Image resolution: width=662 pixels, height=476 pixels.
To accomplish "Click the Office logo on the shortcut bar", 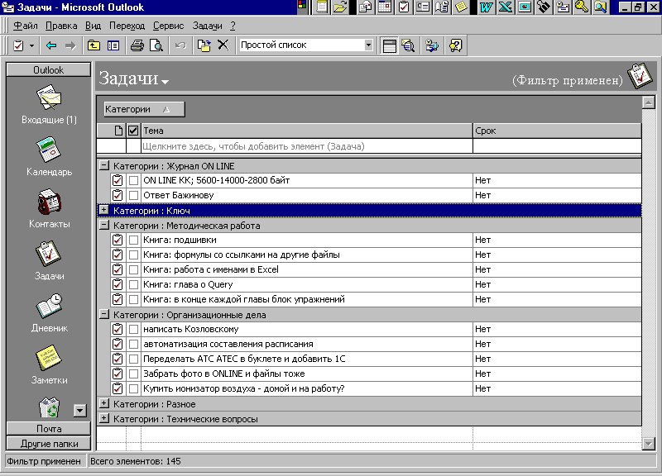I will click(x=302, y=6).
